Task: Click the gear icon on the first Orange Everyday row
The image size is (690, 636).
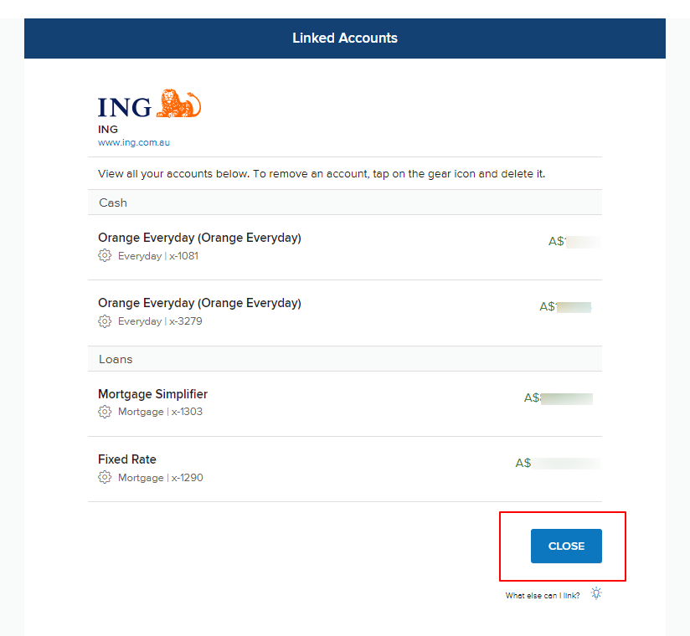Action: click(104, 254)
